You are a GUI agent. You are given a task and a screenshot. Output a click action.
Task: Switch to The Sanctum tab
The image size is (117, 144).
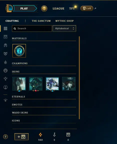[x=41, y=21]
